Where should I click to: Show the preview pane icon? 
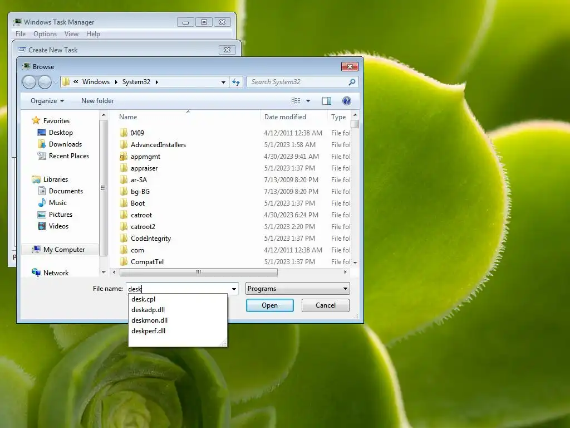coord(326,101)
